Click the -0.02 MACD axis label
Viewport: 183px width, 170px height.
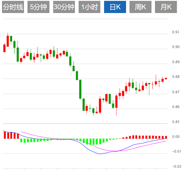(x=176, y=166)
